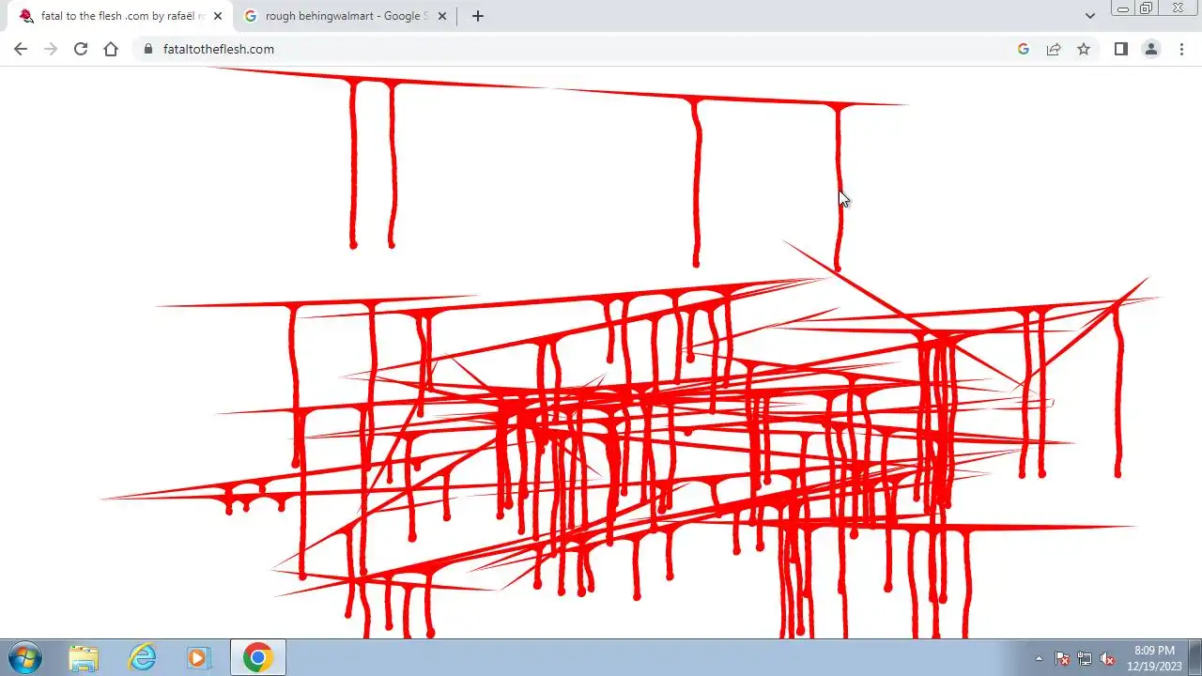Bookmark this page with the star icon

(x=1084, y=49)
